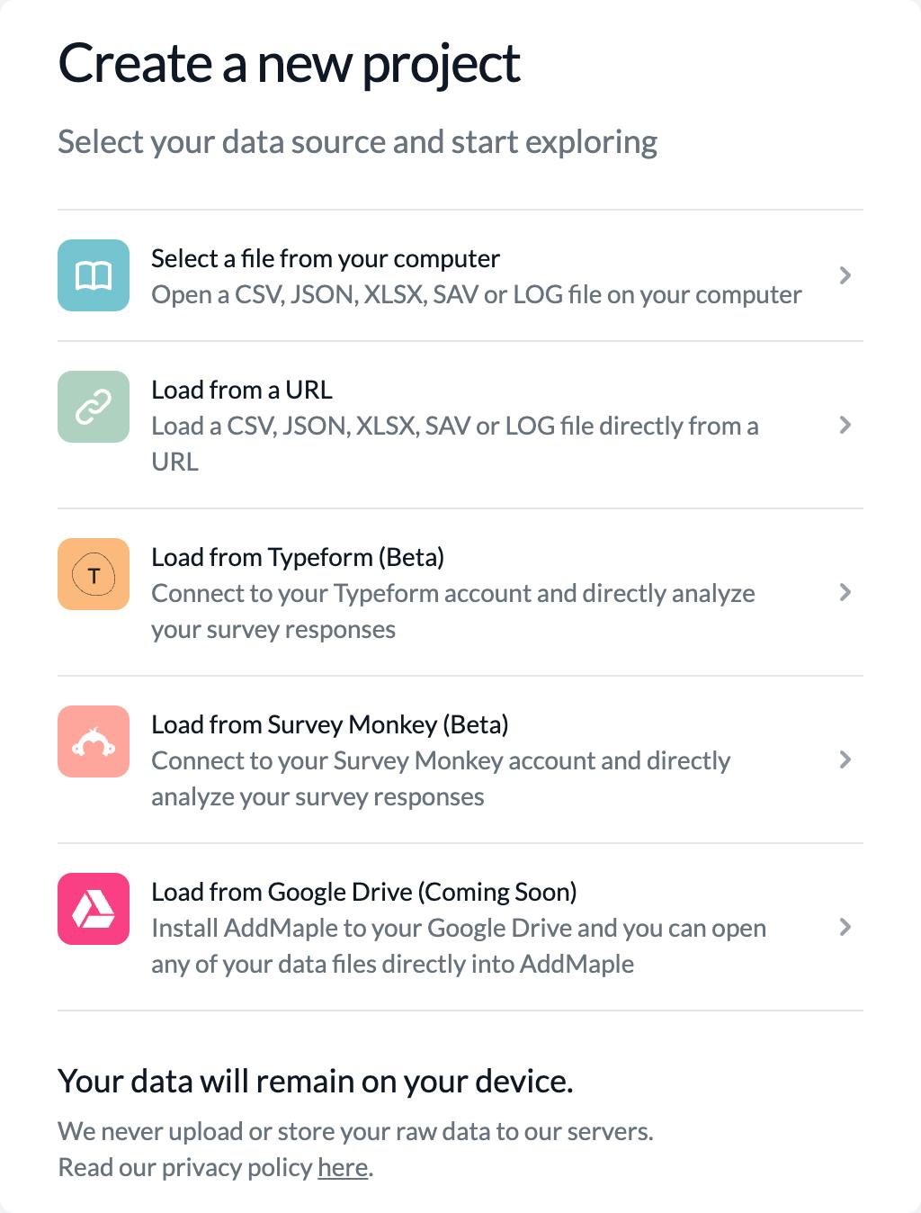Screen dimensions: 921x1213
Task: Click the Survey Monkey logo icon
Action: point(94,741)
